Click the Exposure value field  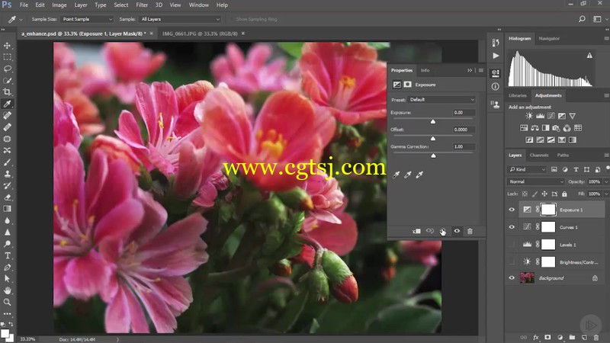464,112
